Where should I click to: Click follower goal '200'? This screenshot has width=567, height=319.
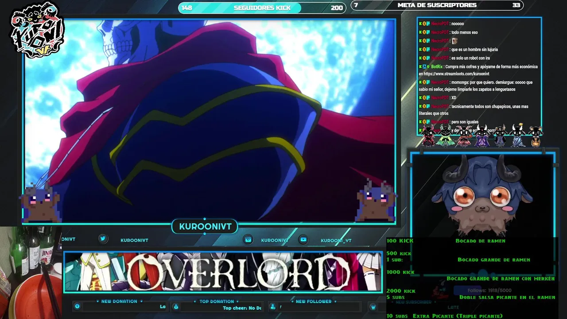coord(337,8)
